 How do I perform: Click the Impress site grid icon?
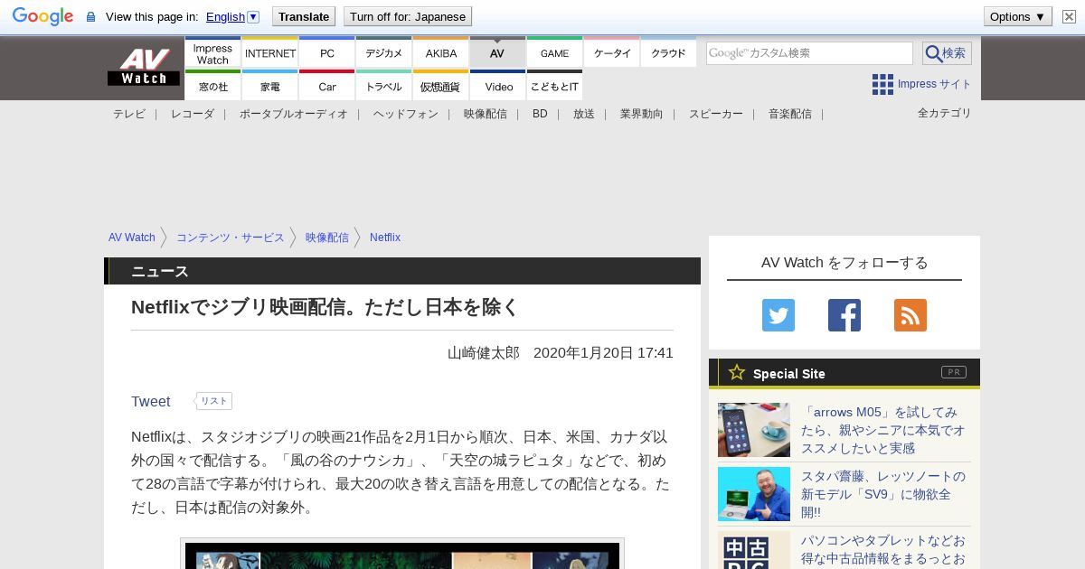tap(882, 84)
